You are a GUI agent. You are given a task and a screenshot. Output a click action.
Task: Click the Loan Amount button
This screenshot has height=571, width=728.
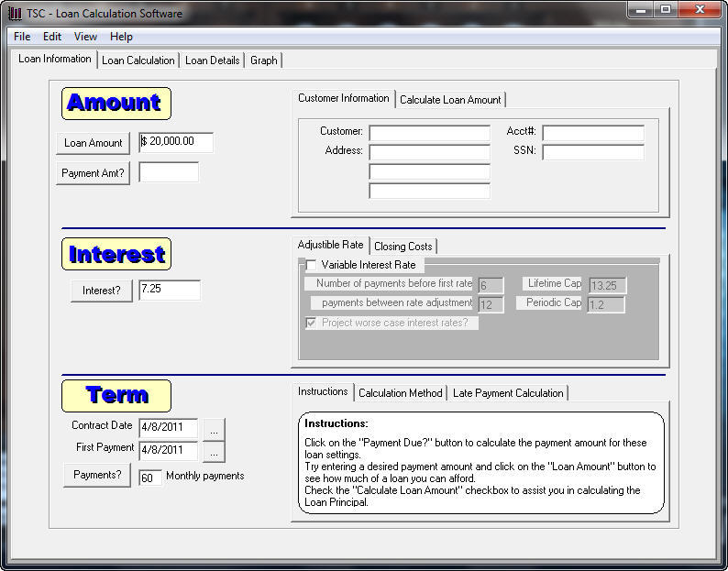[94, 143]
